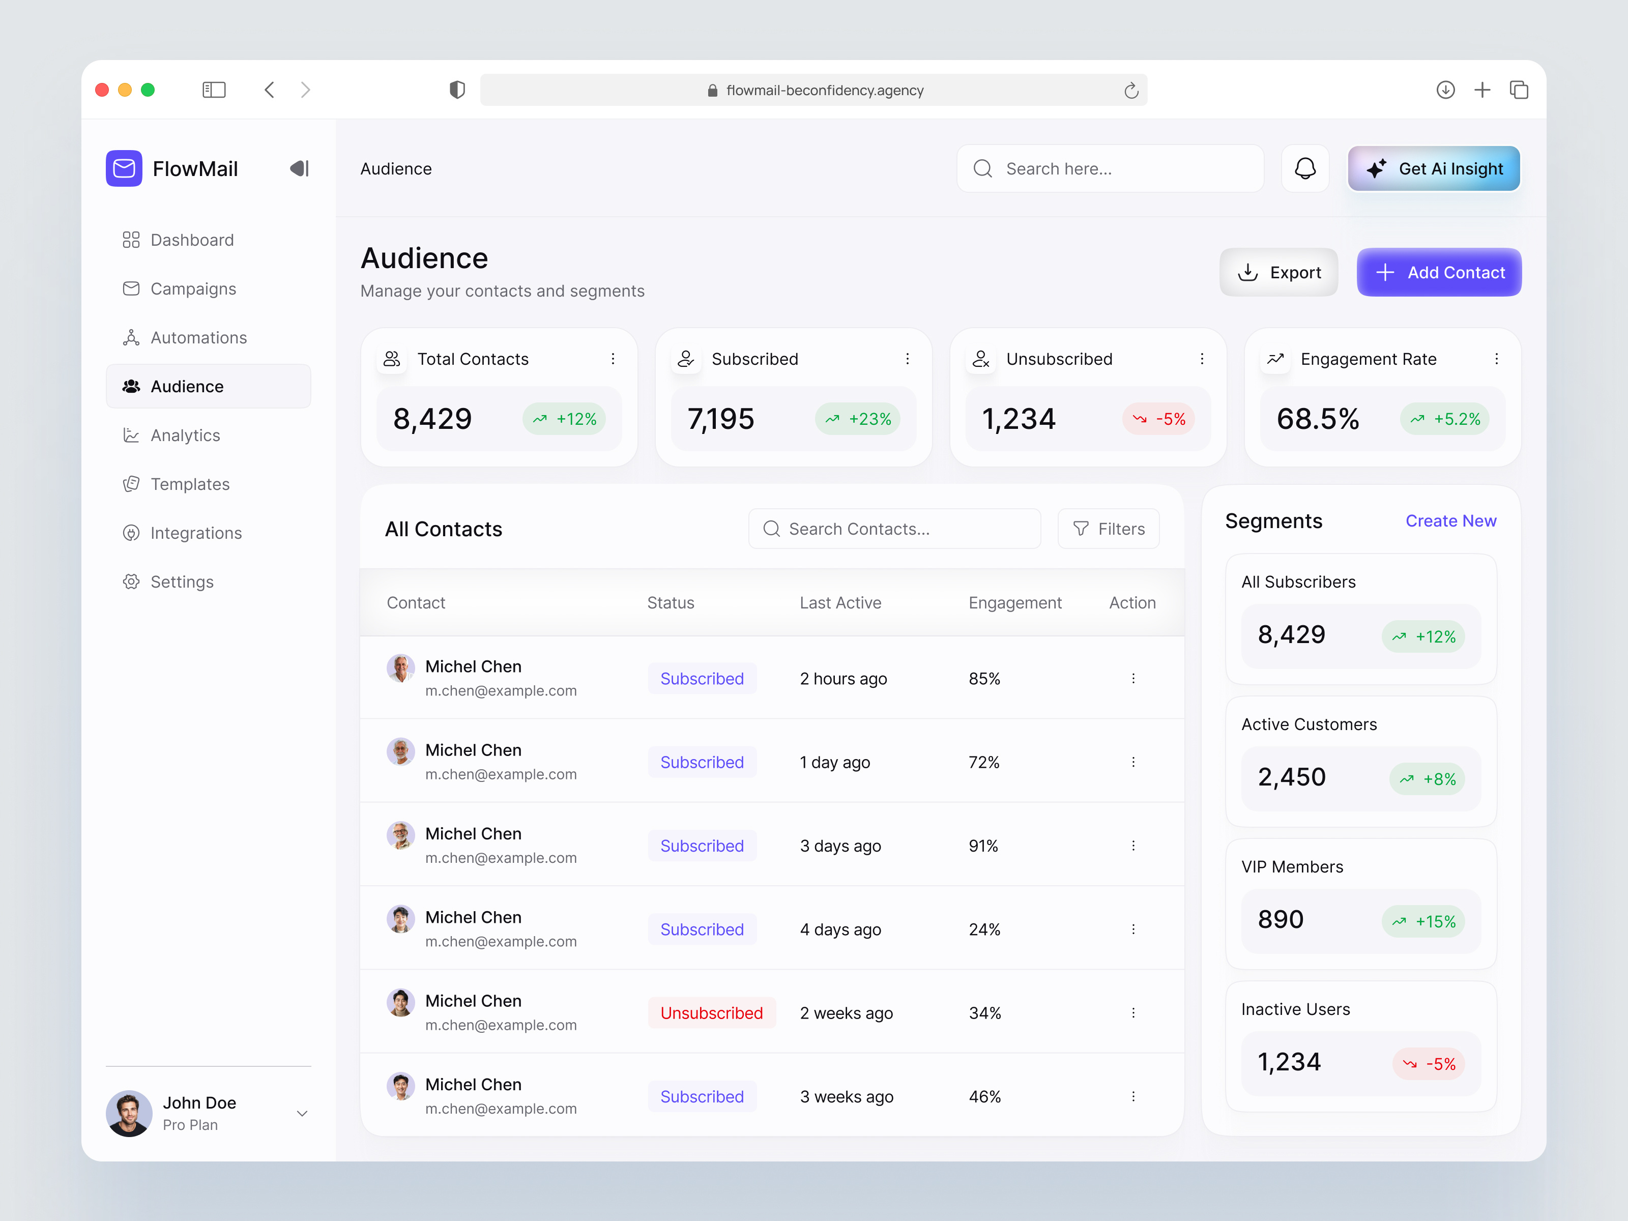Open the Filters button

click(1108, 529)
